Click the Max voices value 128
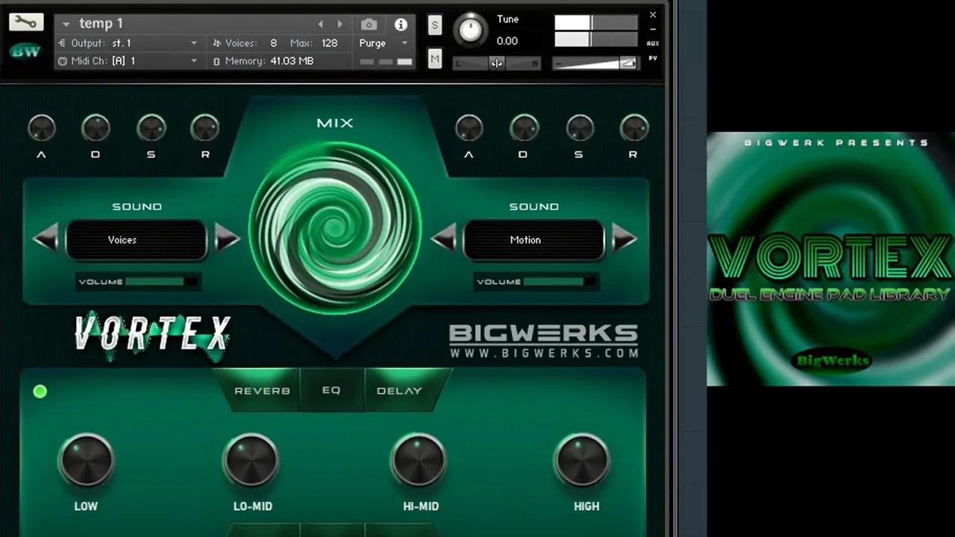The image size is (955, 537). click(x=329, y=43)
